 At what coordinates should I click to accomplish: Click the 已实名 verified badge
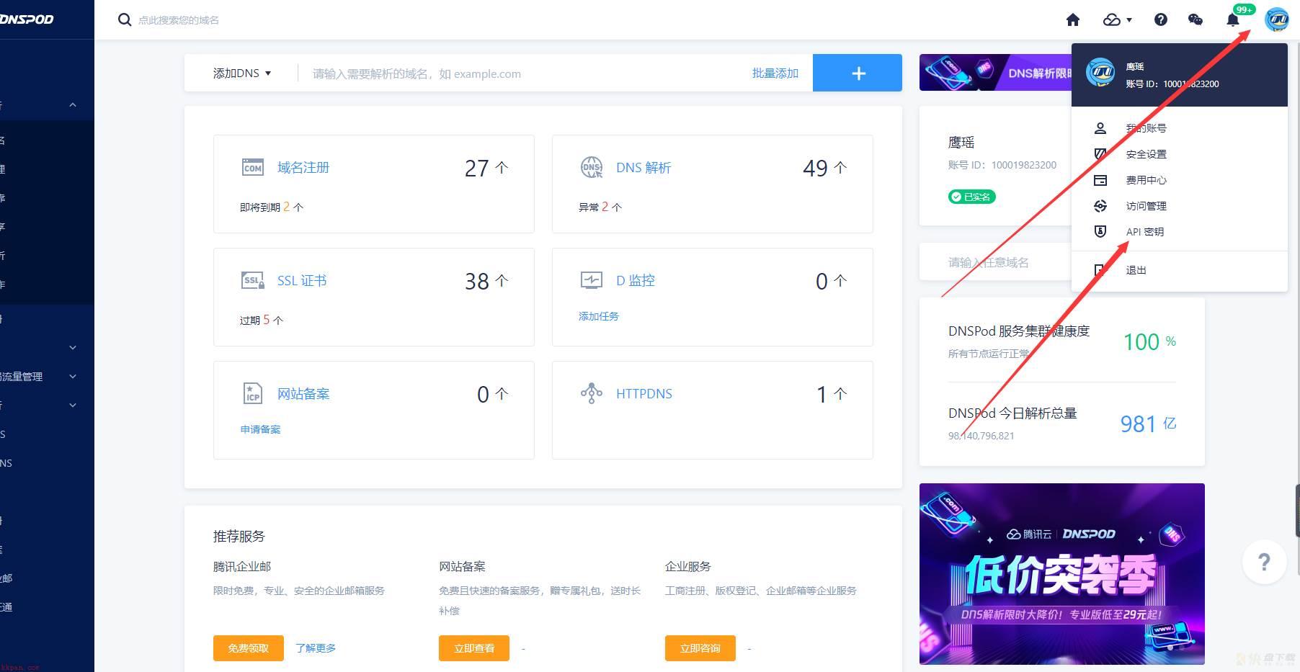coord(971,197)
